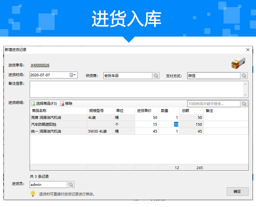This screenshot has height=207, width=256.
Task: Click the purchaser search magnifier icon
Action: [71, 184]
